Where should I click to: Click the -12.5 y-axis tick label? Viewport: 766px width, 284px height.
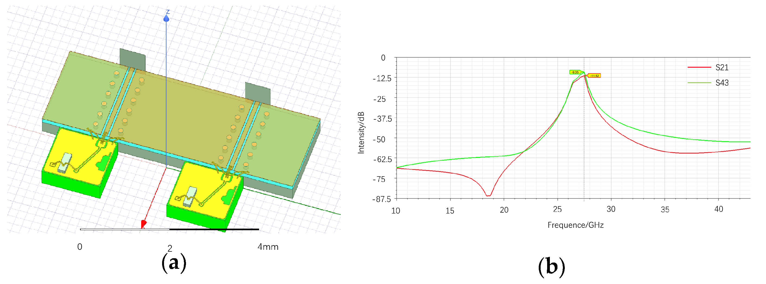[x=382, y=78]
